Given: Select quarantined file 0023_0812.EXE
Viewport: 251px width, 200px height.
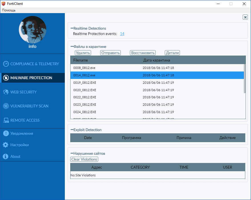Looking at the screenshot, I should 157,105.
